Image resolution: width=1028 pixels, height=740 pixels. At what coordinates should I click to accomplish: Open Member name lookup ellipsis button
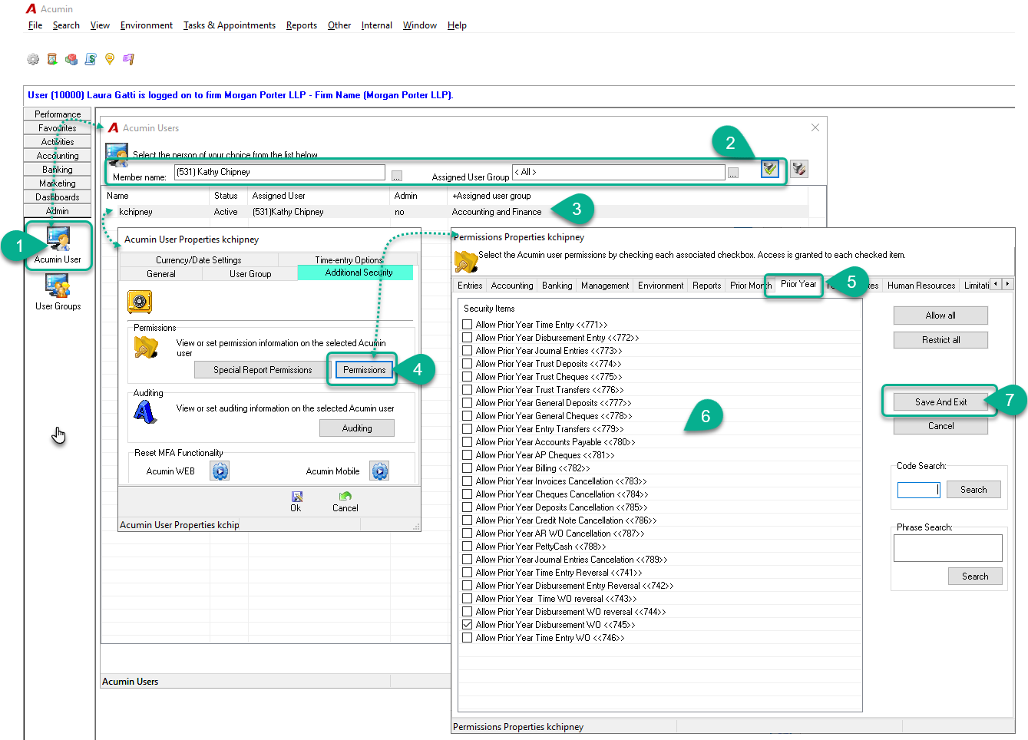[396, 176]
